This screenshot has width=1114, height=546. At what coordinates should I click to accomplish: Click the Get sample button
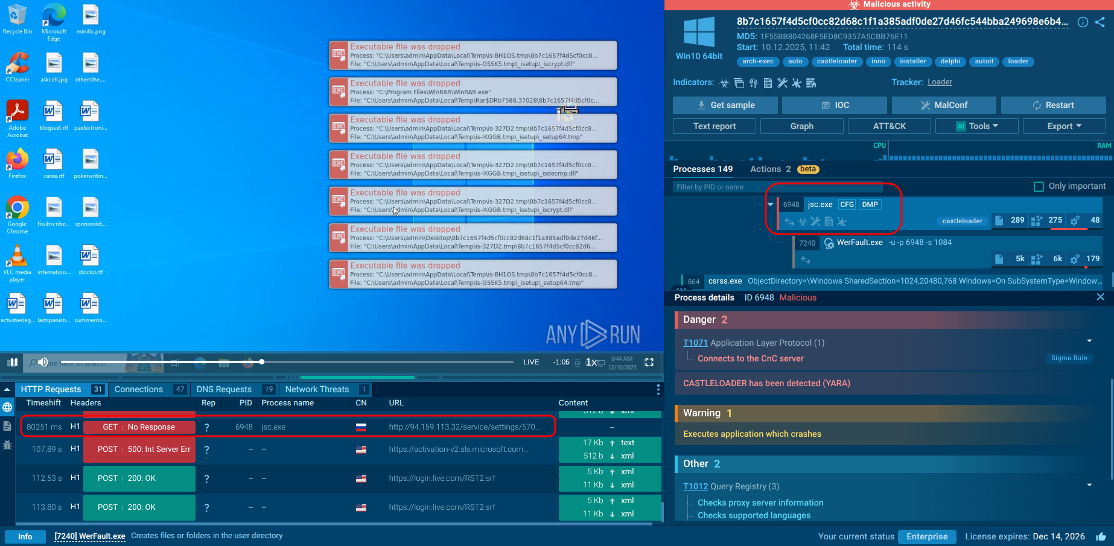click(x=724, y=105)
